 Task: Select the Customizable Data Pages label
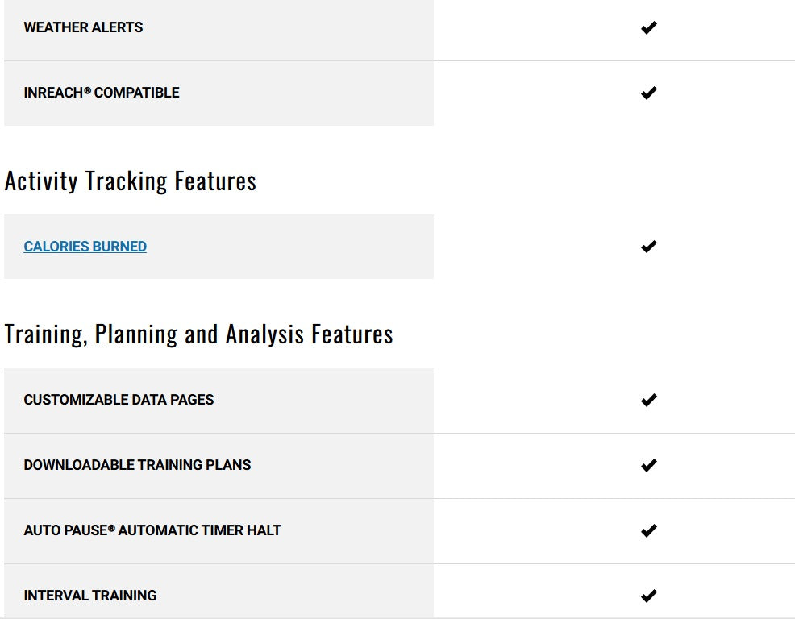coord(119,400)
